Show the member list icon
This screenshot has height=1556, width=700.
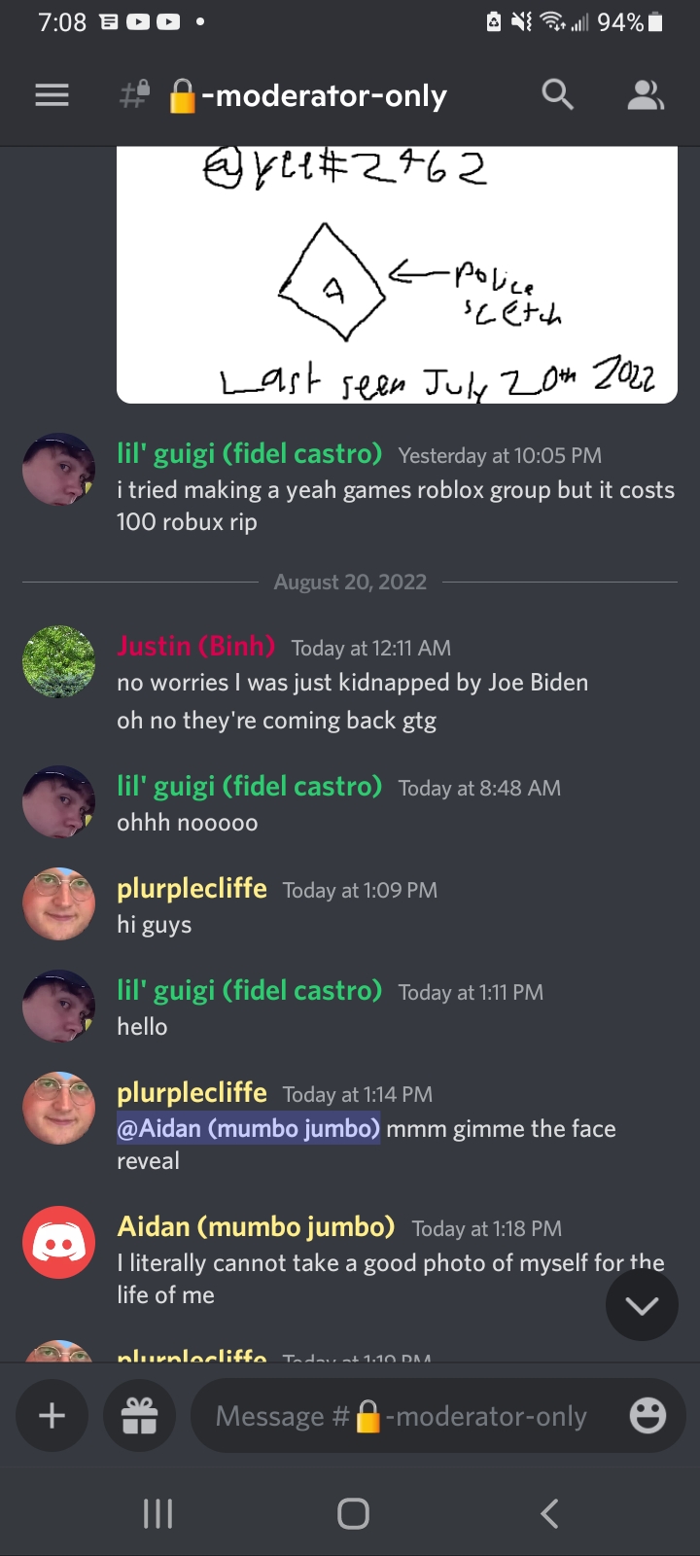pyautogui.click(x=646, y=94)
